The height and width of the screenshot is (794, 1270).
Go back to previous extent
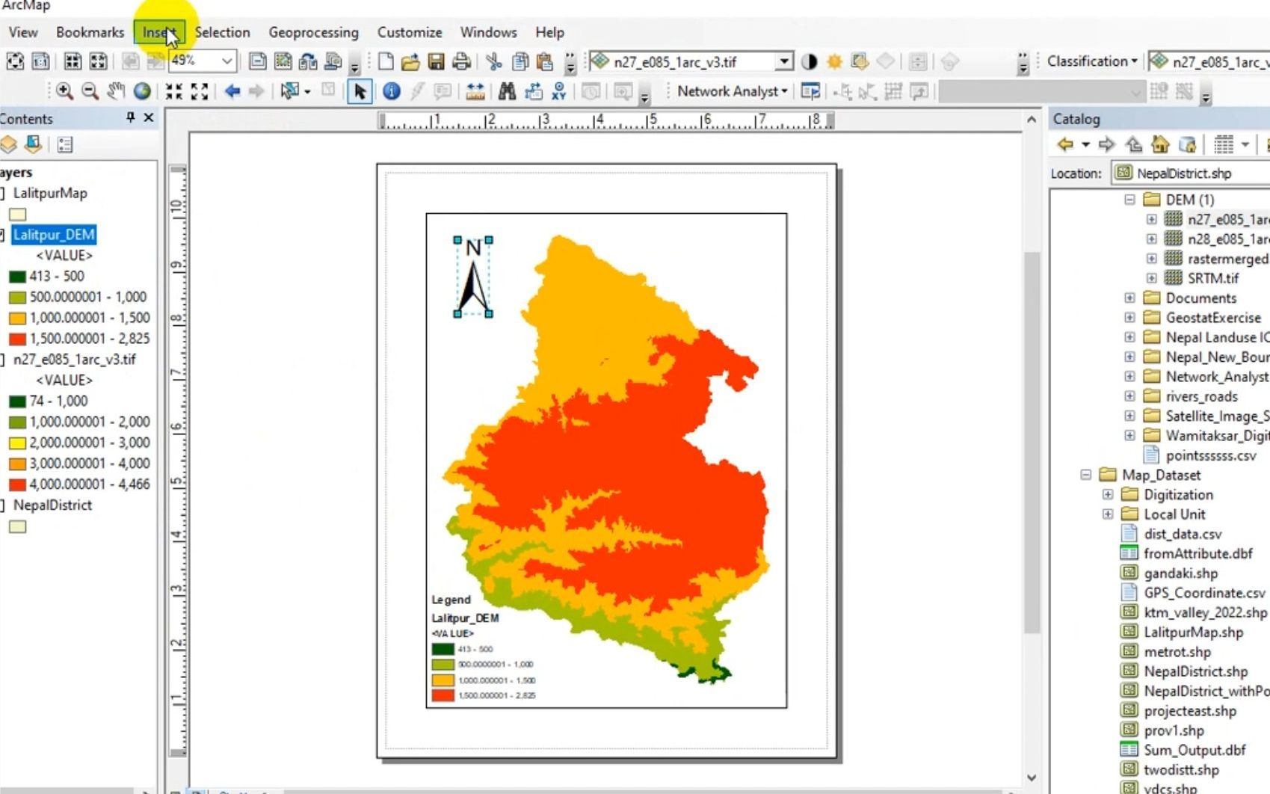click(232, 92)
